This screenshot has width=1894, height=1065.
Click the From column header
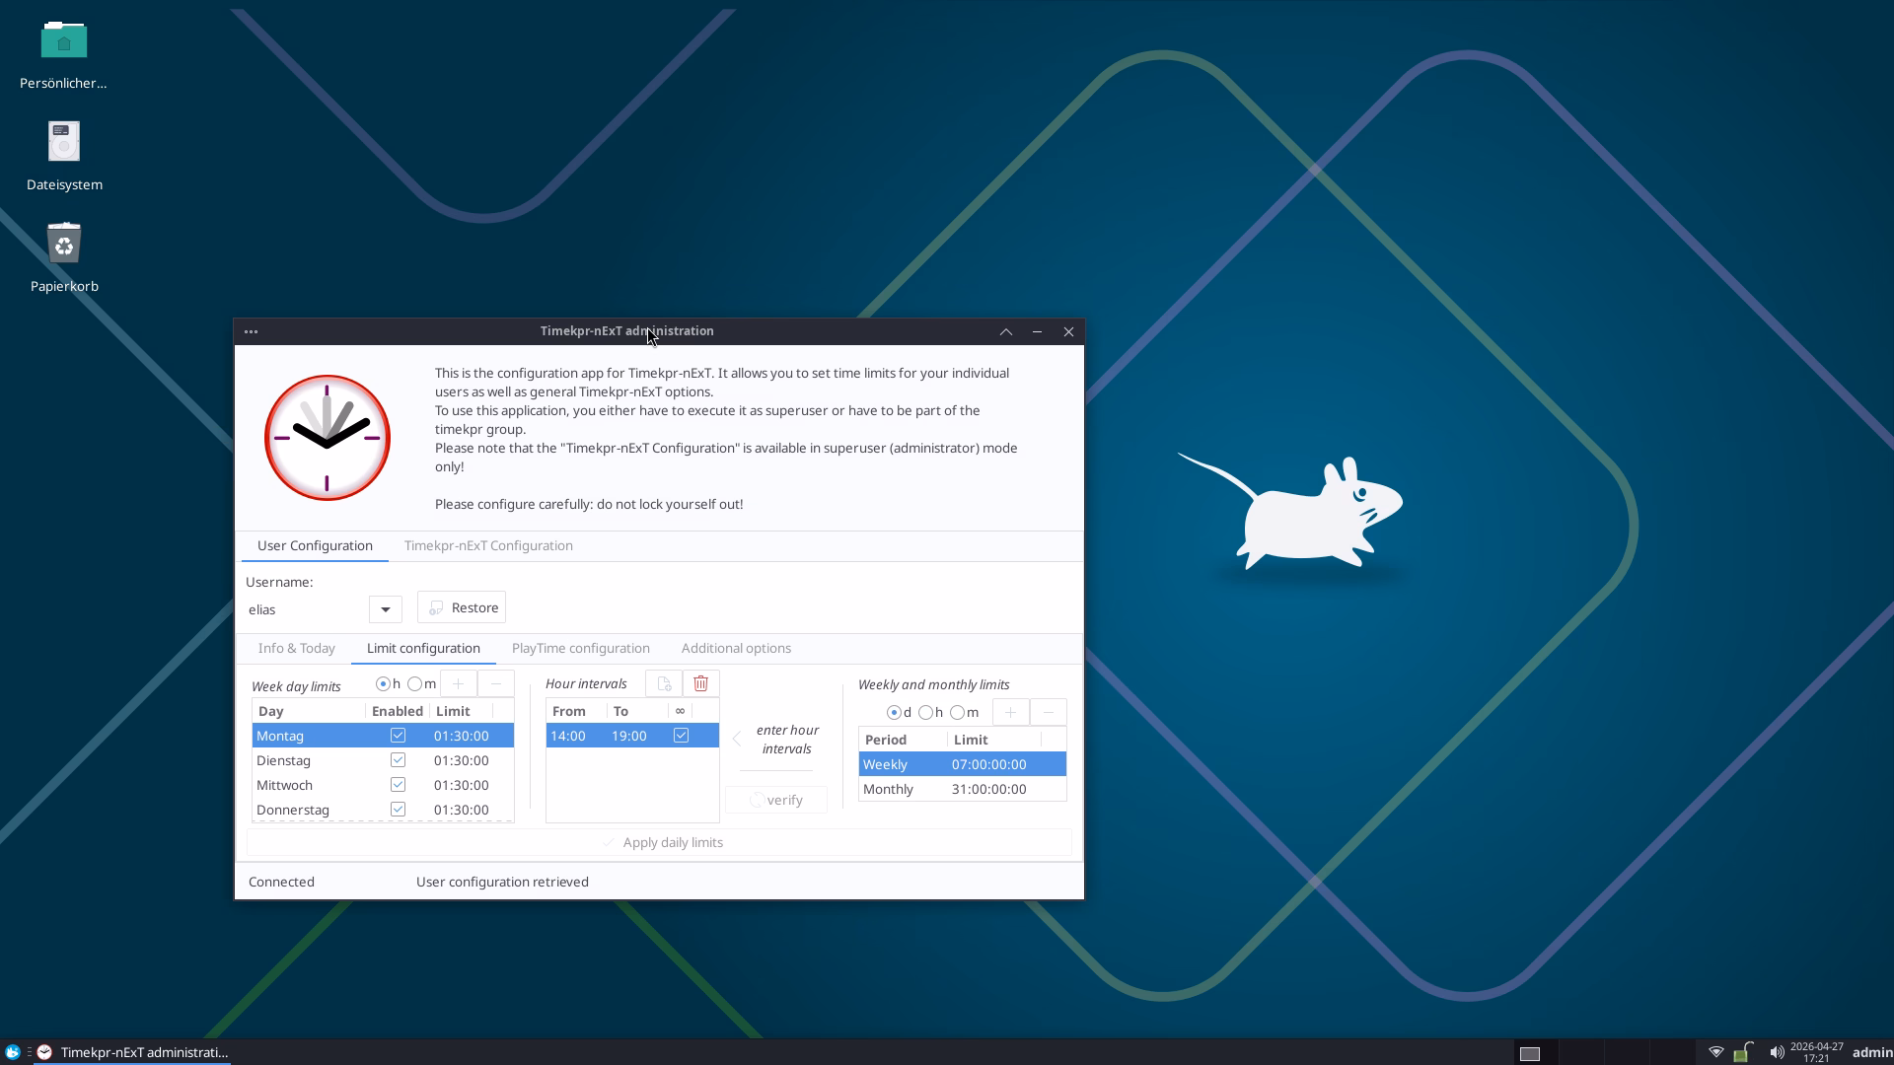(576, 711)
